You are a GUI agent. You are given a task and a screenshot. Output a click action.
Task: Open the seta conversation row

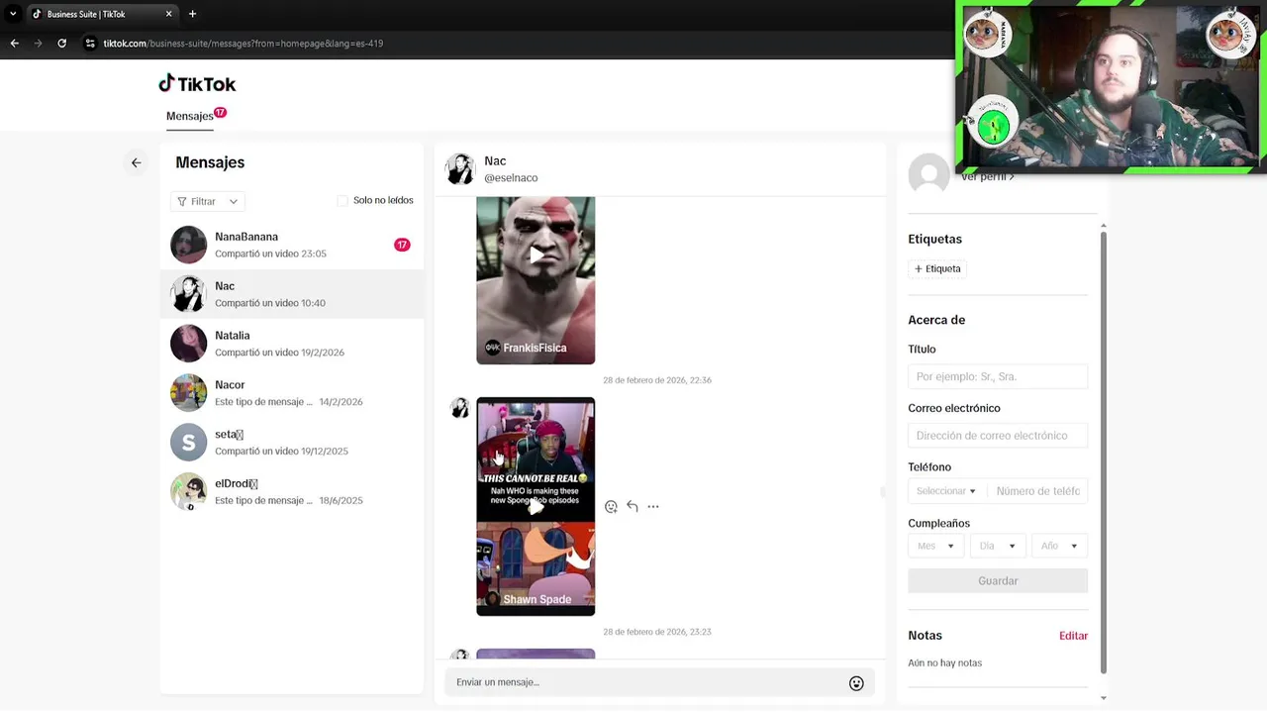pos(292,443)
